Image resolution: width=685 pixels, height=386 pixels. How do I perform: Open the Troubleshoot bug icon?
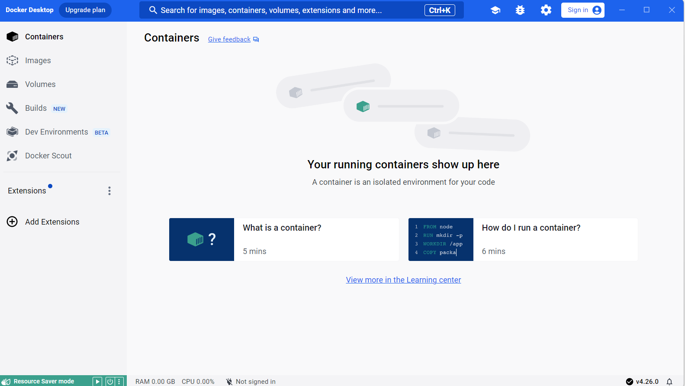tap(520, 10)
